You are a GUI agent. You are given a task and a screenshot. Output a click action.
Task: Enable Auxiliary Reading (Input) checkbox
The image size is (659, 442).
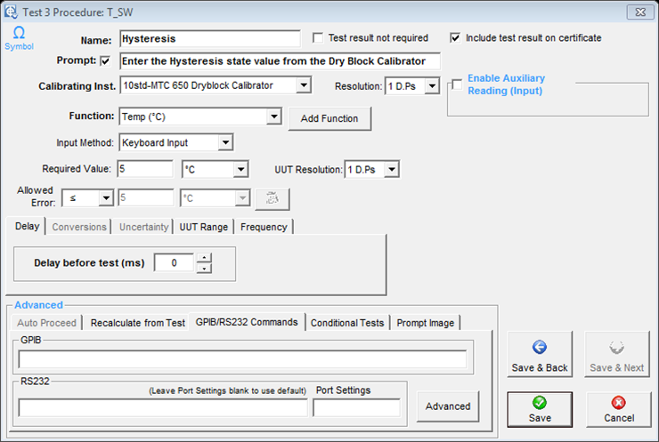tap(457, 84)
